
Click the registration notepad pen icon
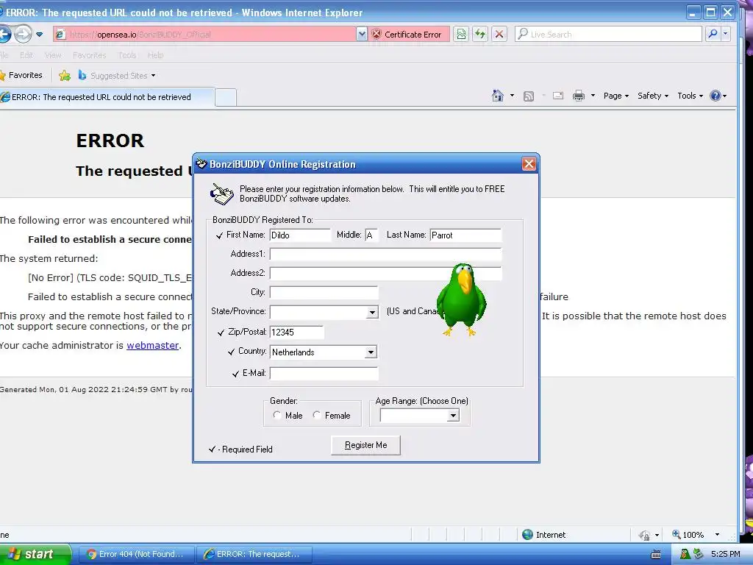pos(221,193)
